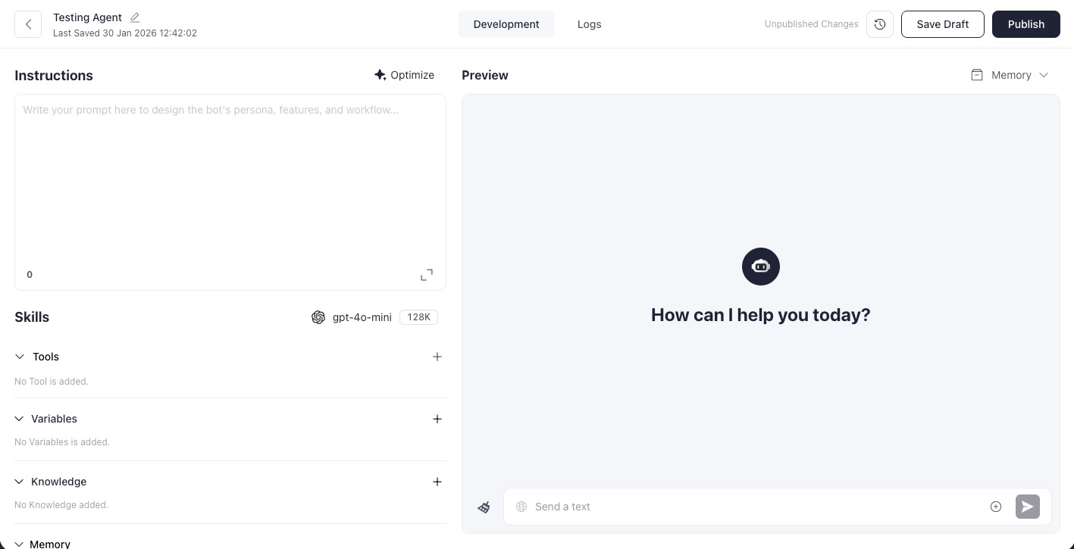
Task: Collapse the Variables section
Action: click(x=20, y=419)
